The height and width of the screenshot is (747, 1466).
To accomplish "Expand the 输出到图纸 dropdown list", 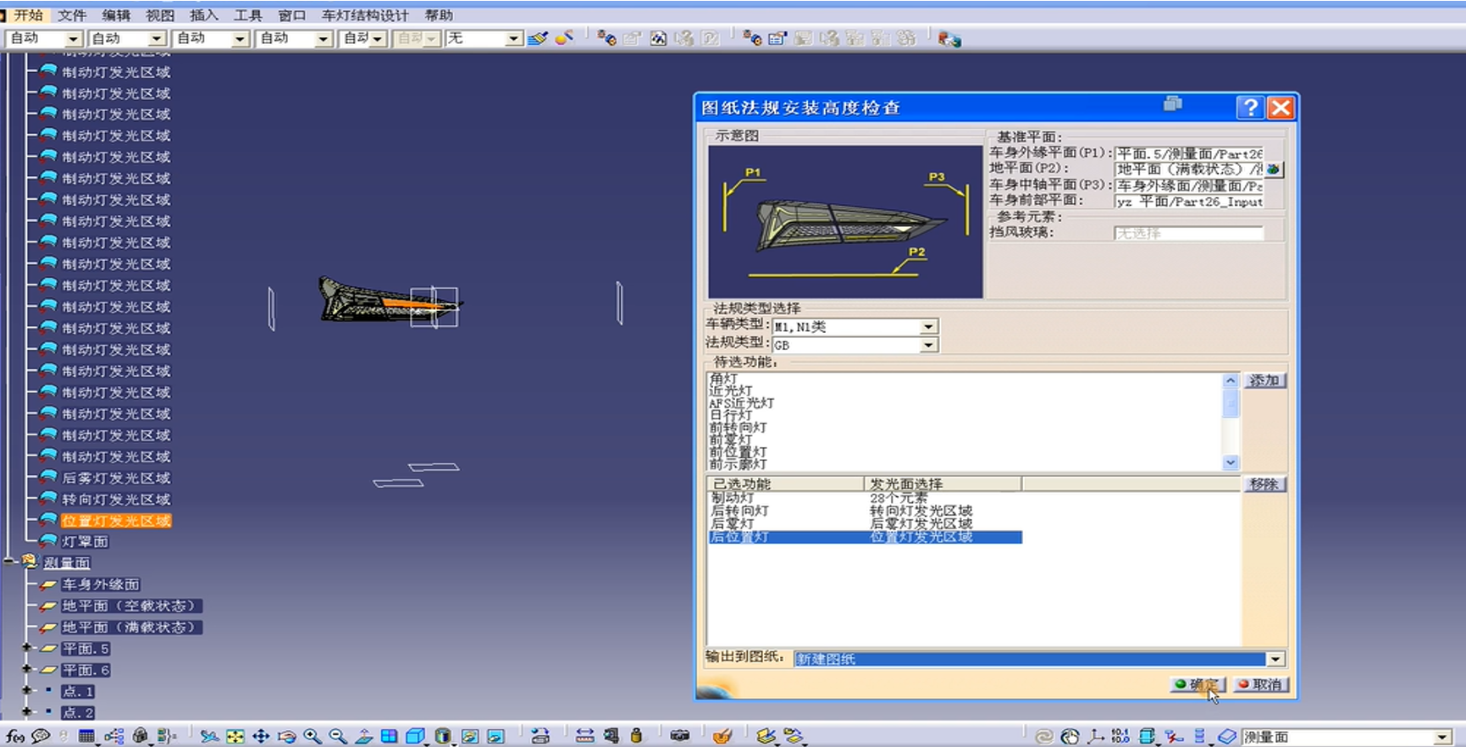I will click(x=1275, y=659).
